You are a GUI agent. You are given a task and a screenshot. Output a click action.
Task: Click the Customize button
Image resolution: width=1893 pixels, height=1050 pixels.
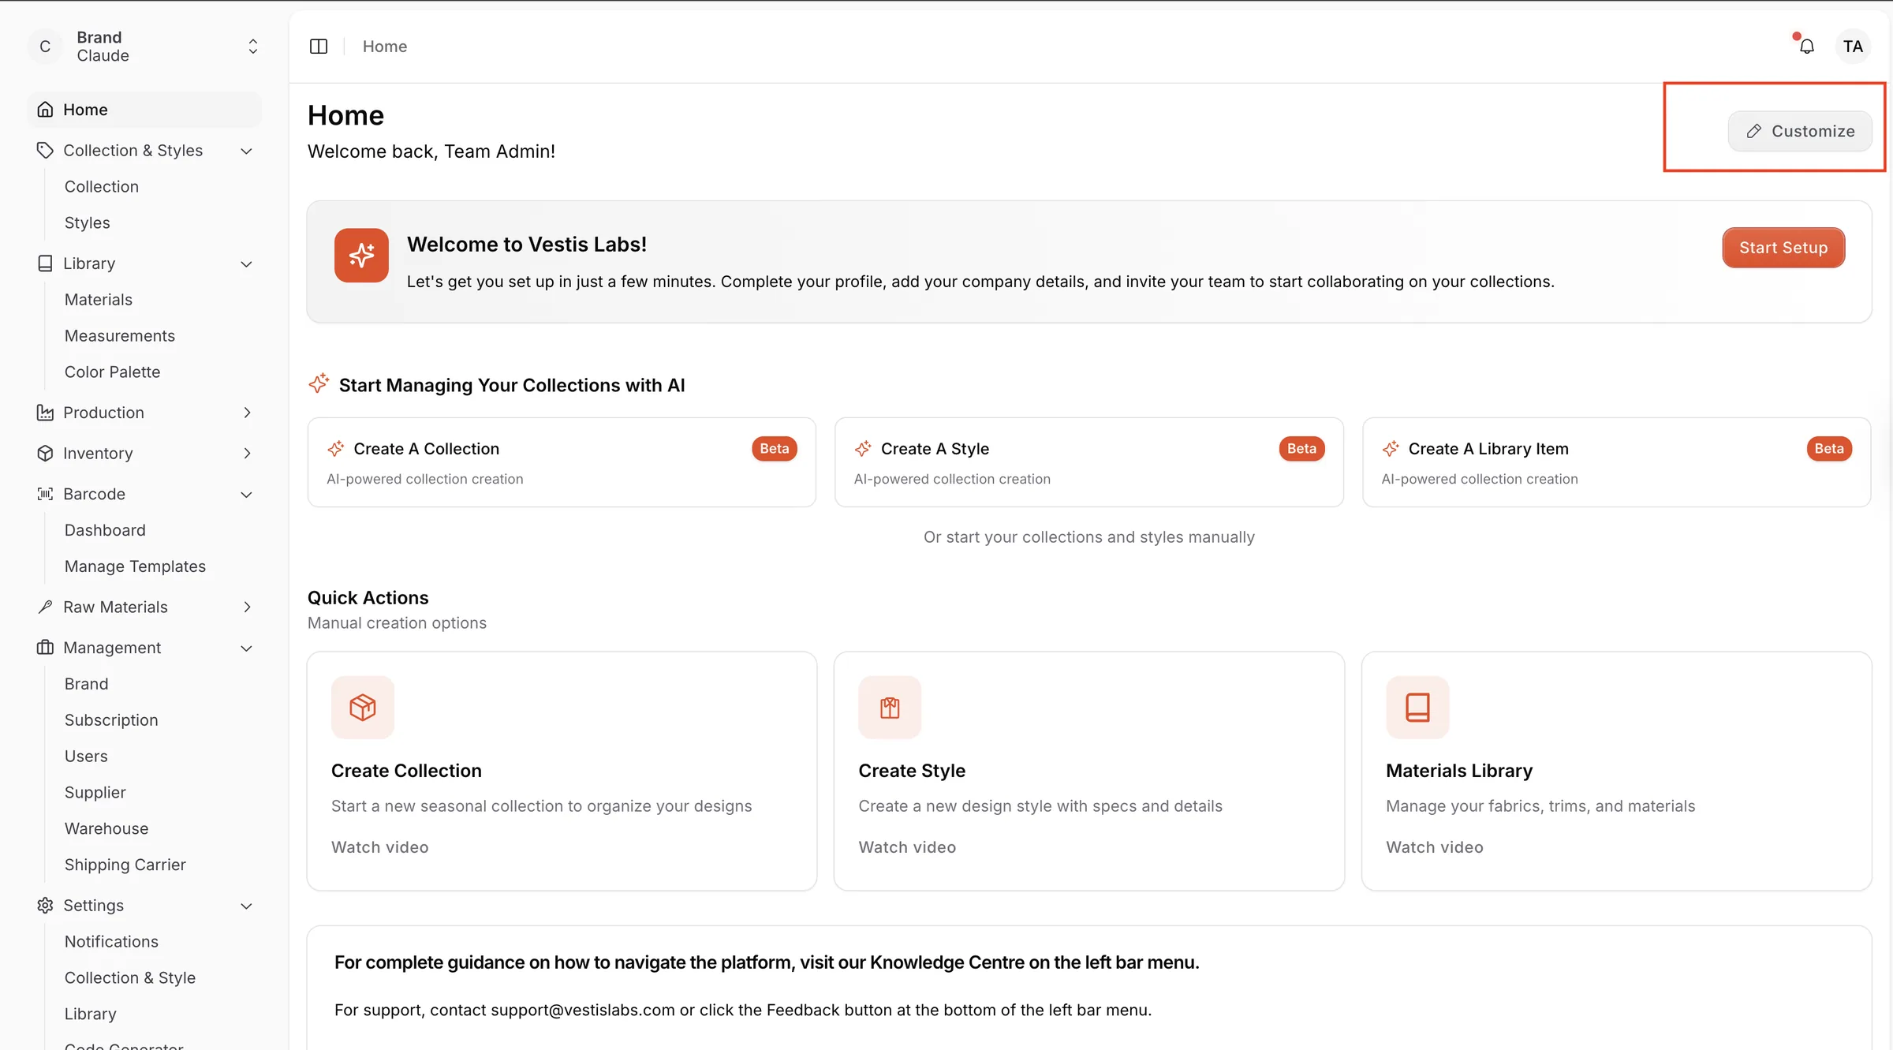click(x=1800, y=131)
